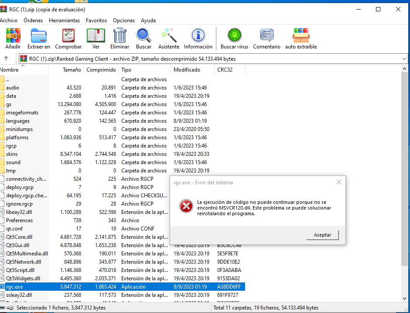Image resolution: width=410 pixels, height=313 pixels.
Task: Select the tmp folder name
Action: pos(11,171)
